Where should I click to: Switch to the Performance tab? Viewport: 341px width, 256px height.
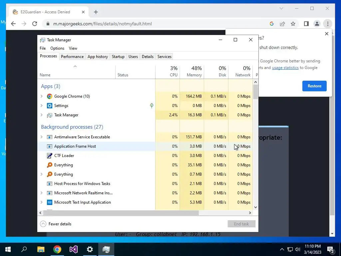(72, 57)
